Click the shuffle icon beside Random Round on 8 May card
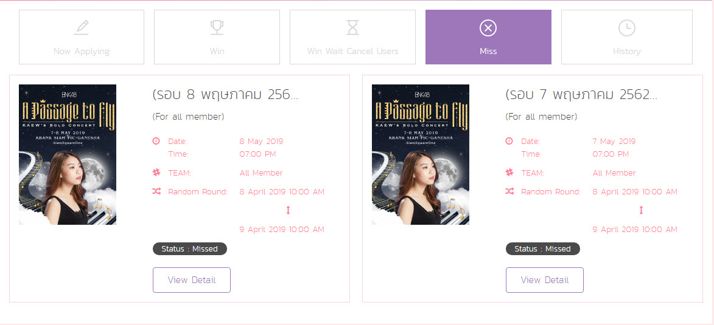 tap(156, 192)
